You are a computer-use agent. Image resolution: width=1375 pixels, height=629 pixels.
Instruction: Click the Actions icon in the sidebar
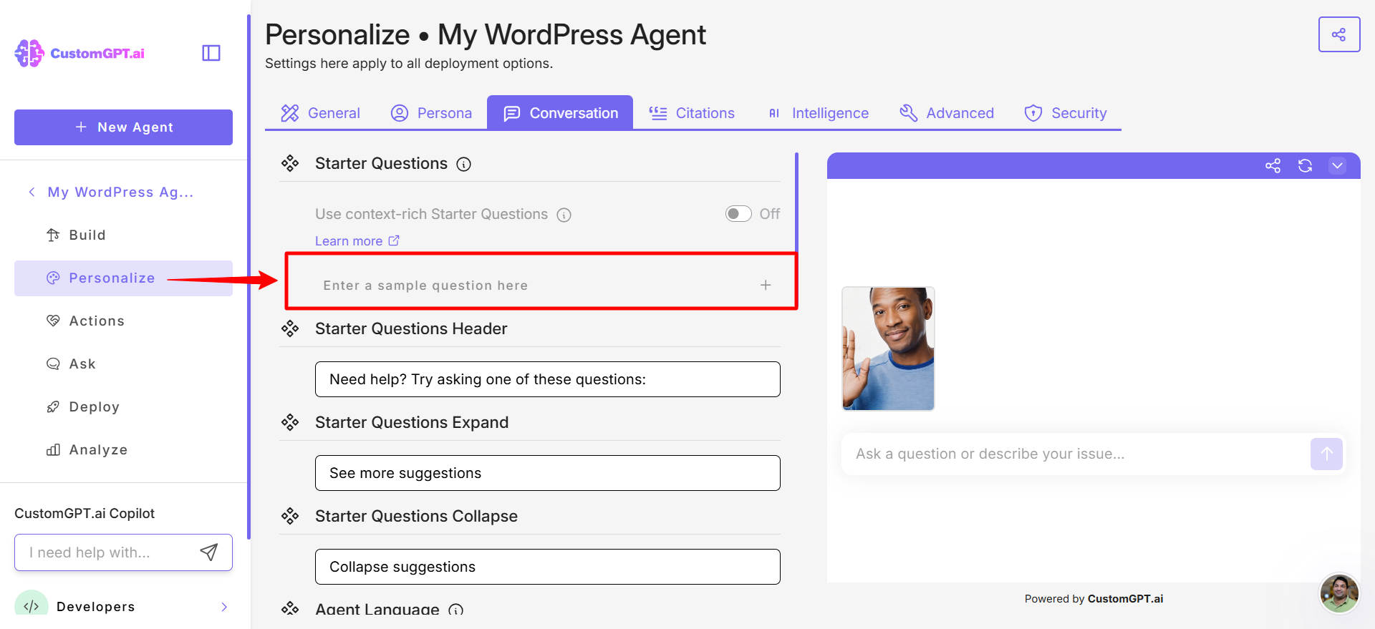53,321
